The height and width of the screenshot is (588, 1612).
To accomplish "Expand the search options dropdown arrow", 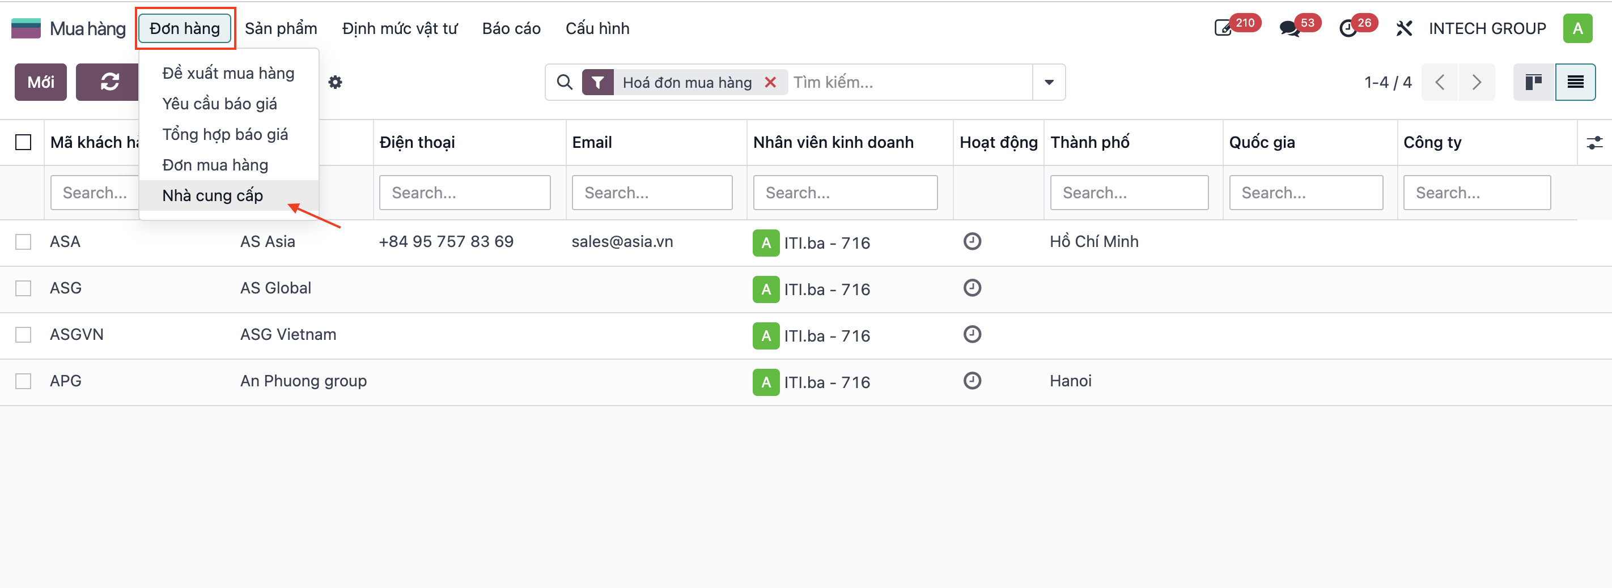I will pyautogui.click(x=1049, y=82).
